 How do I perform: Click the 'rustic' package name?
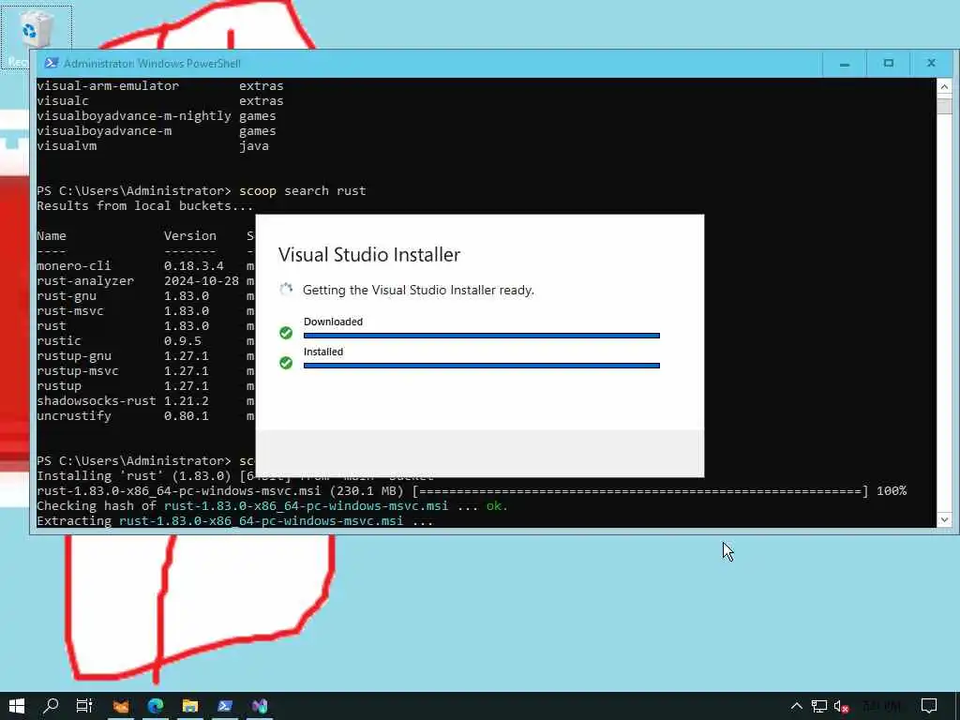[x=59, y=341]
